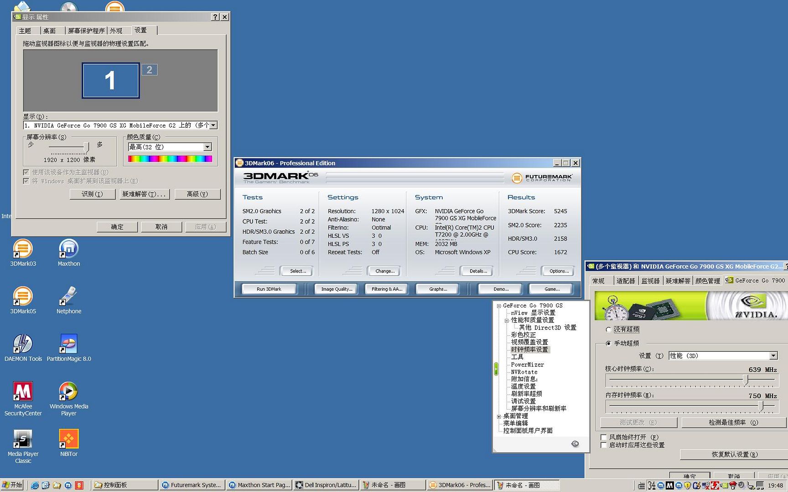Launch Windows Media Player desktop icon

coord(69,392)
